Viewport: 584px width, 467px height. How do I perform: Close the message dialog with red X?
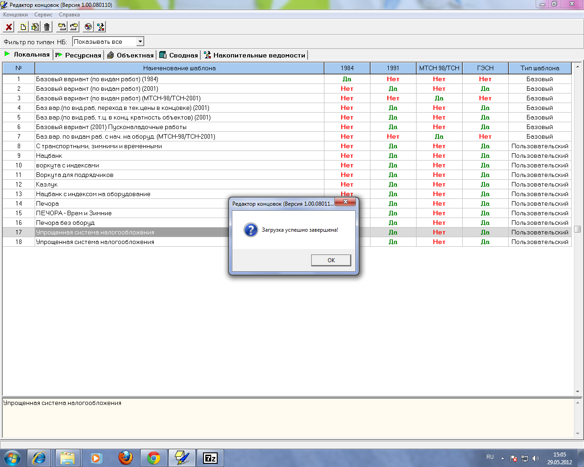point(345,202)
